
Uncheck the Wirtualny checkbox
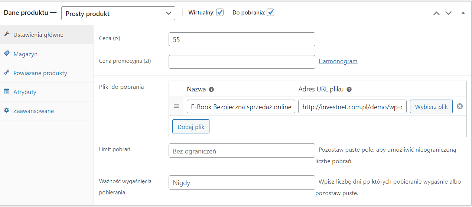[x=220, y=13]
